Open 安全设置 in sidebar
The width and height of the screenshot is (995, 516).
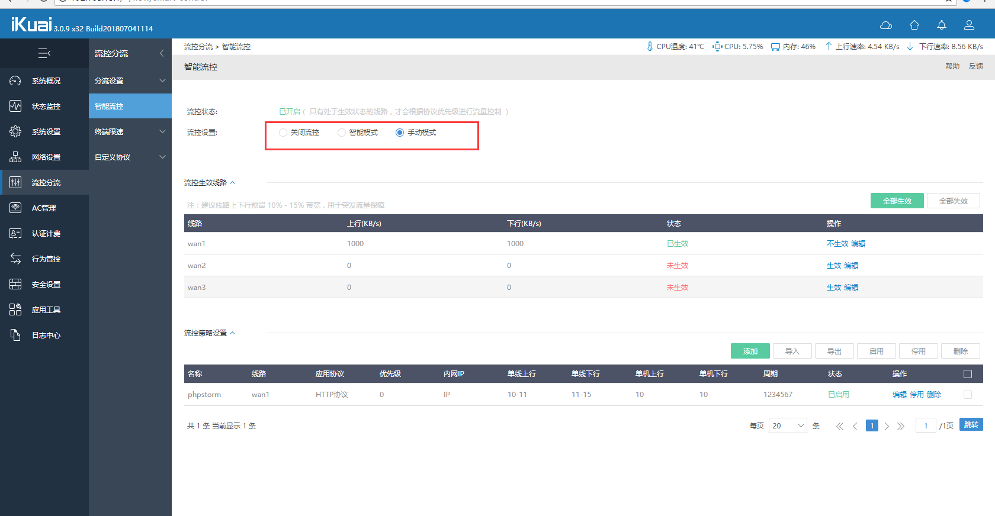pos(44,284)
